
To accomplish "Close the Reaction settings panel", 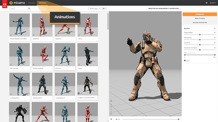I will tap(215, 29).
